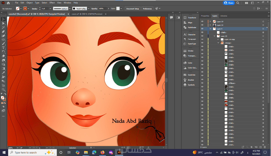Viewport: 271px width, 156px height.
Task: Click the Opacity 100% input field
Action: point(103,8)
